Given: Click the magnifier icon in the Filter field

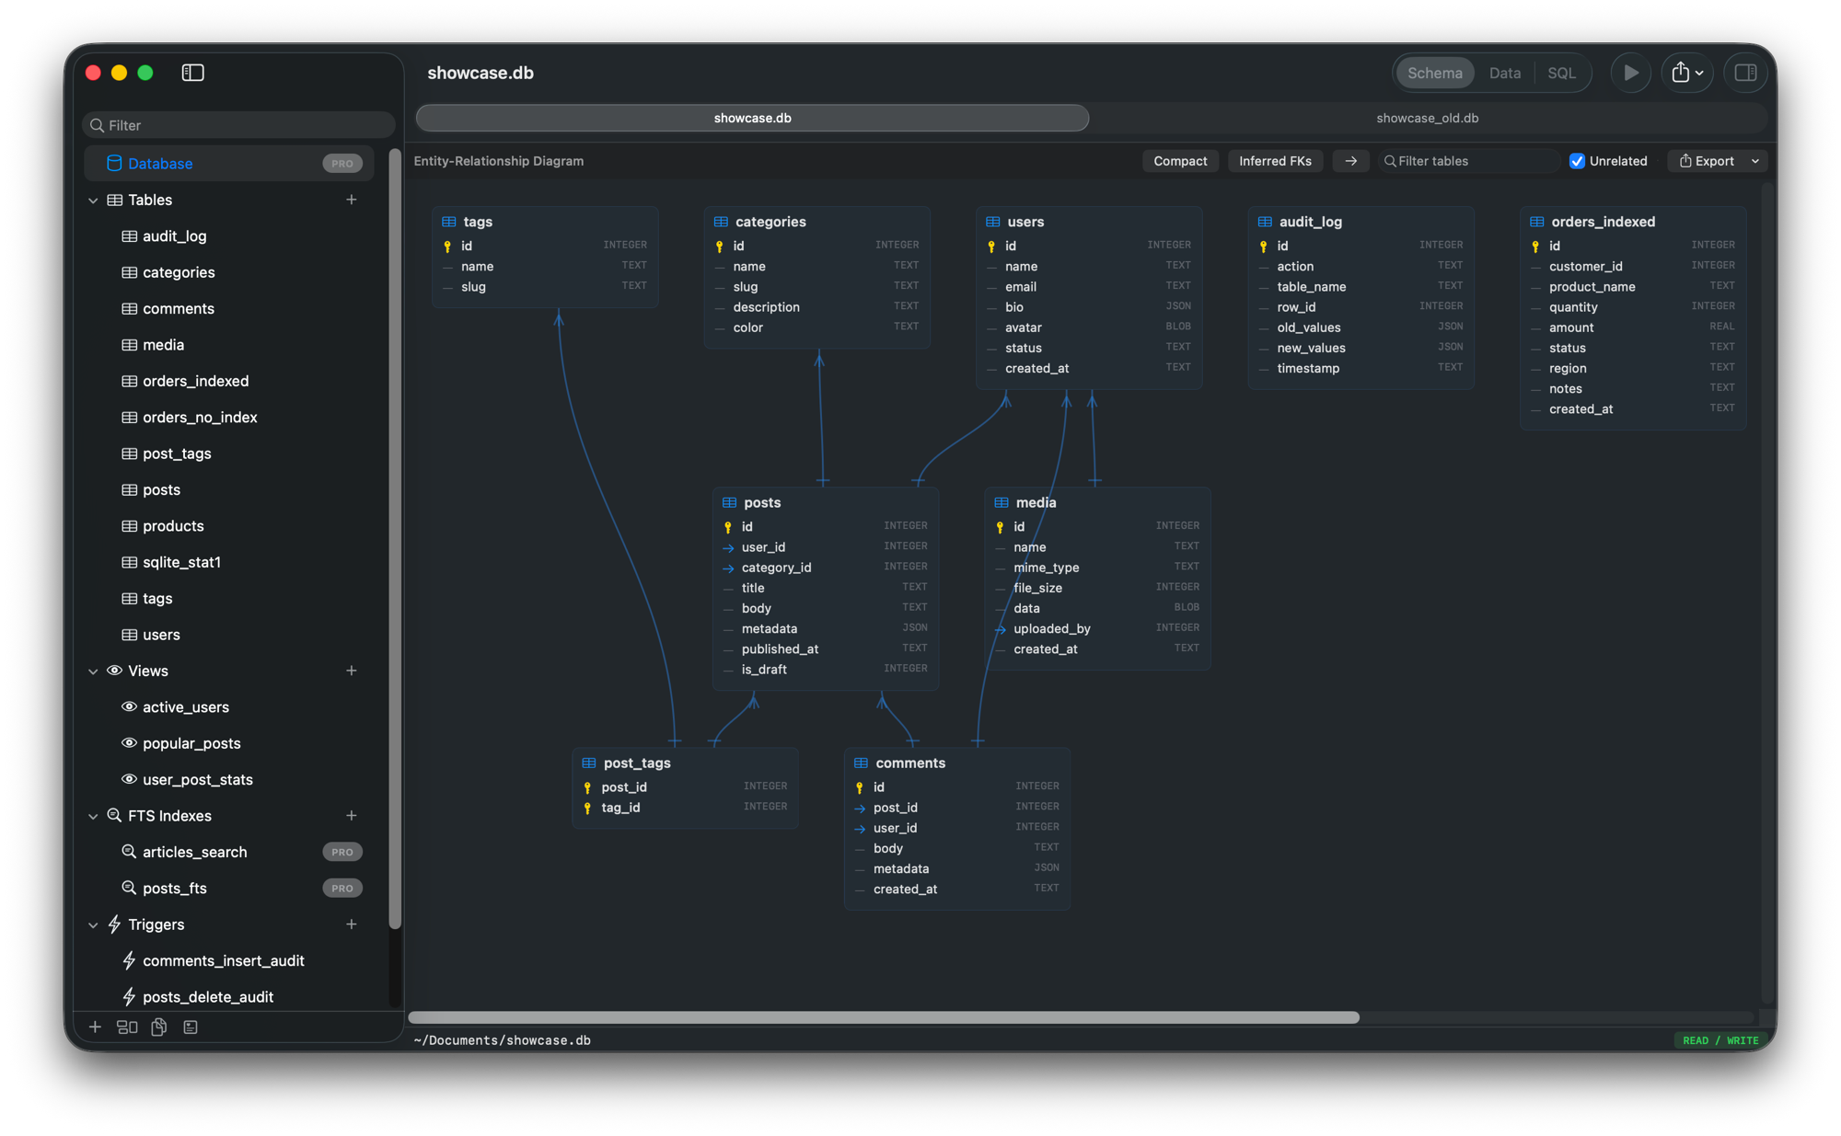Looking at the screenshot, I should point(98,124).
